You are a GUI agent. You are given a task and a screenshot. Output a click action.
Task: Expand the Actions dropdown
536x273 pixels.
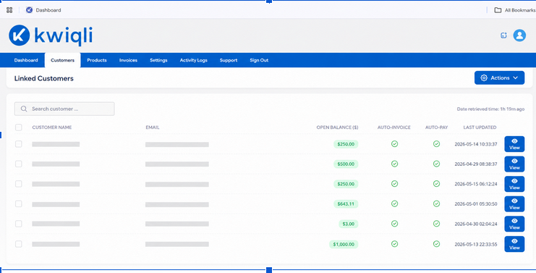point(499,78)
